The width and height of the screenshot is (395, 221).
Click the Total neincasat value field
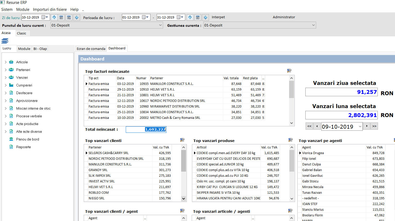146,129
